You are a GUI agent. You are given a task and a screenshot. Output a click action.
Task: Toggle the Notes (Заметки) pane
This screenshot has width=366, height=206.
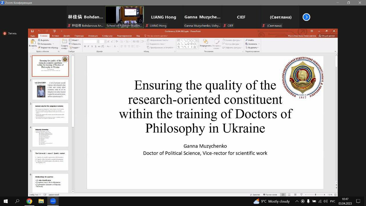(x=254, y=195)
